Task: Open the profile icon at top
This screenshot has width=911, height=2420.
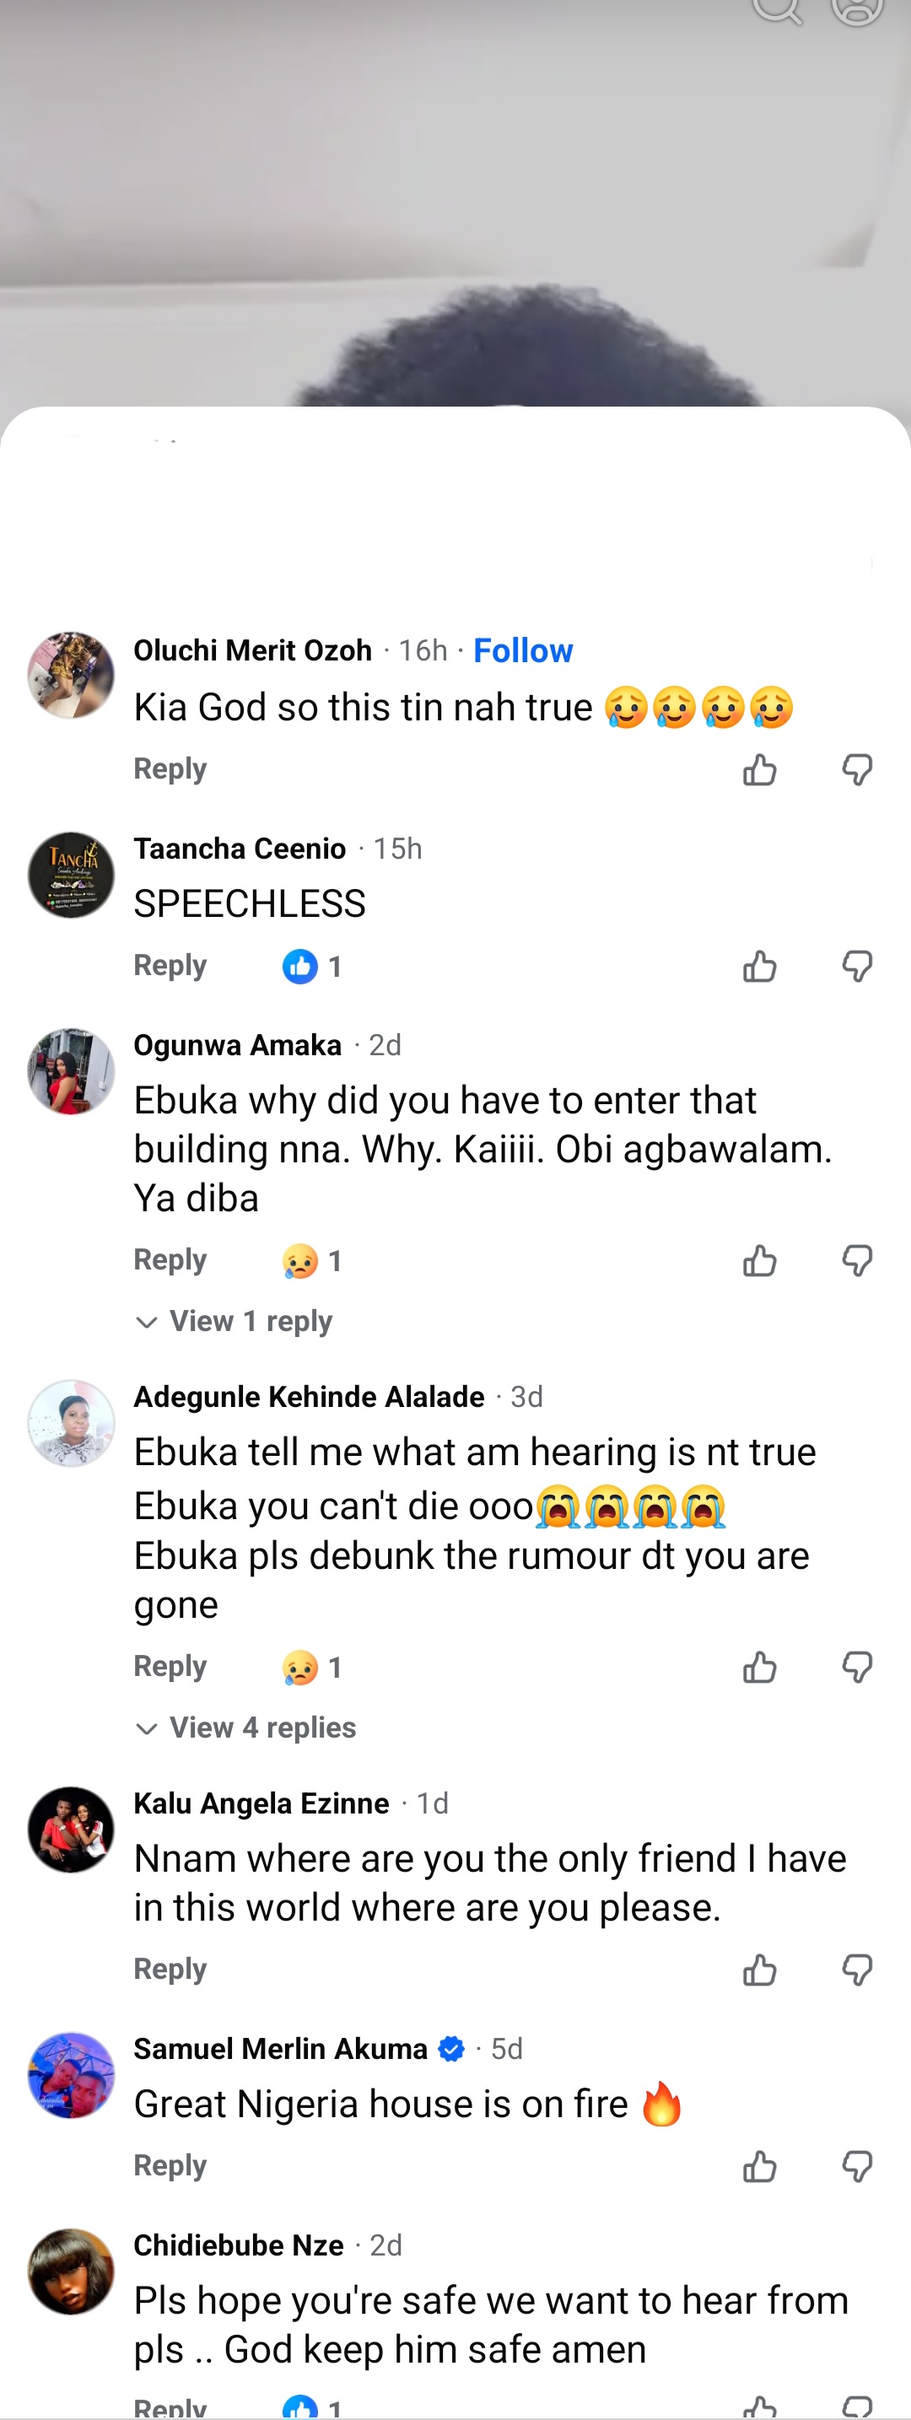Action: pyautogui.click(x=856, y=8)
